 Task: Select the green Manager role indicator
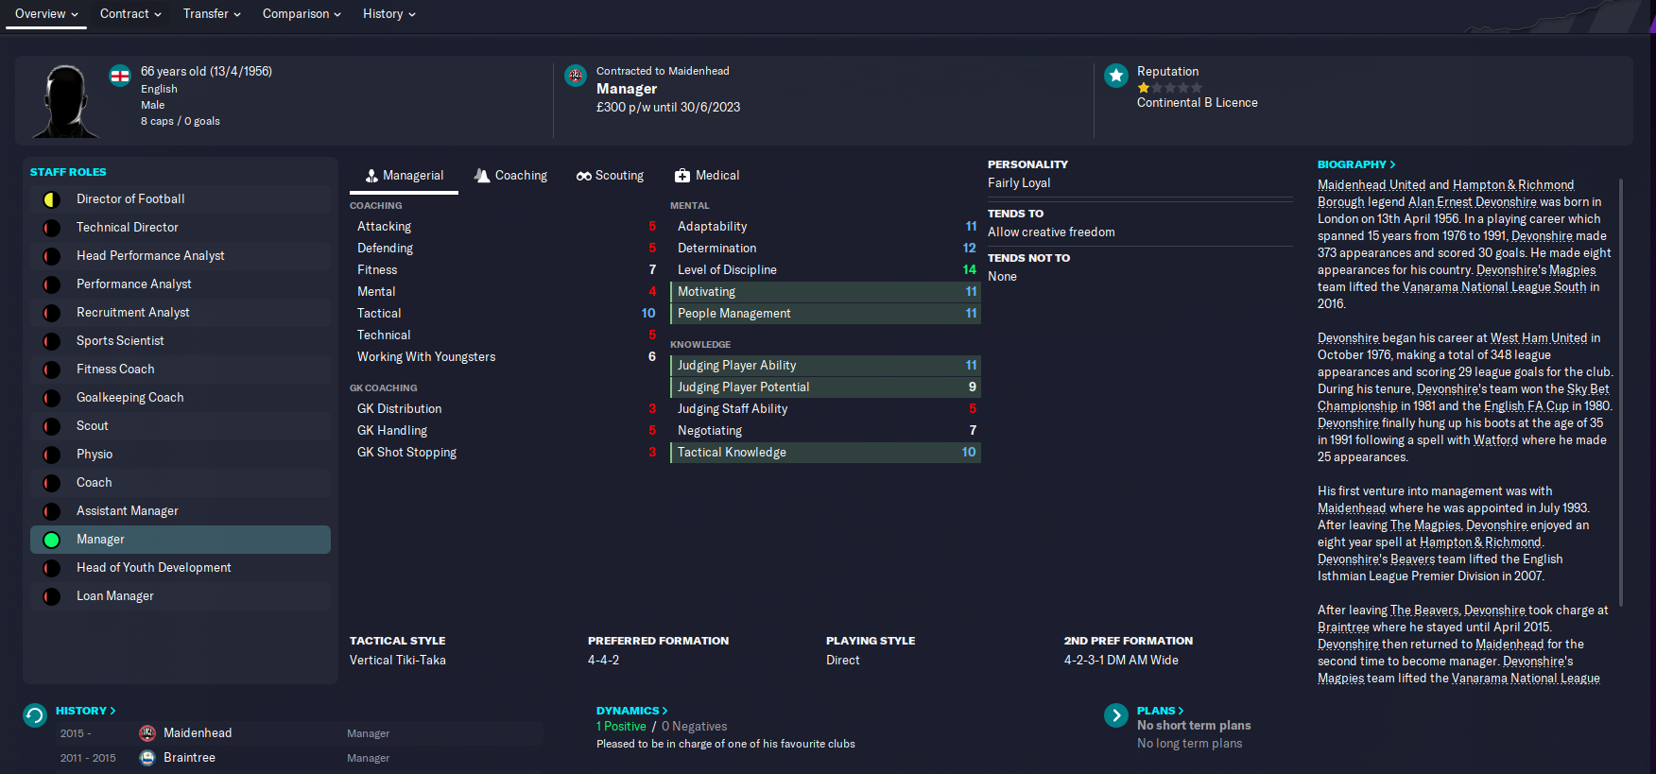pos(52,540)
